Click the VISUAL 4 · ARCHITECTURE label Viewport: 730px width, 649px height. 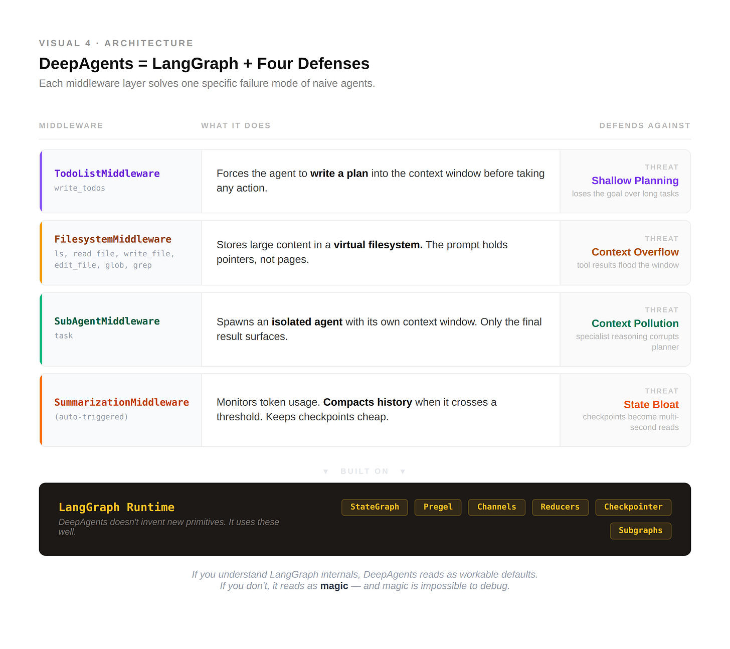(x=116, y=43)
